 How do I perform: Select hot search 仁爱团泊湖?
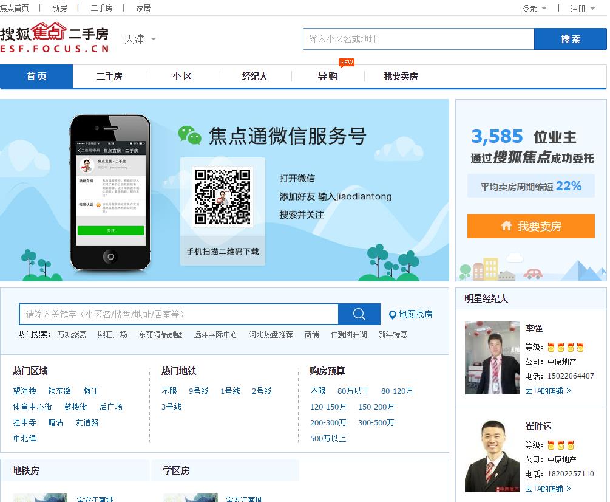point(349,334)
